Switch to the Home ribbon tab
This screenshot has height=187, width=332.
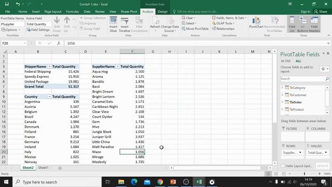(22, 11)
